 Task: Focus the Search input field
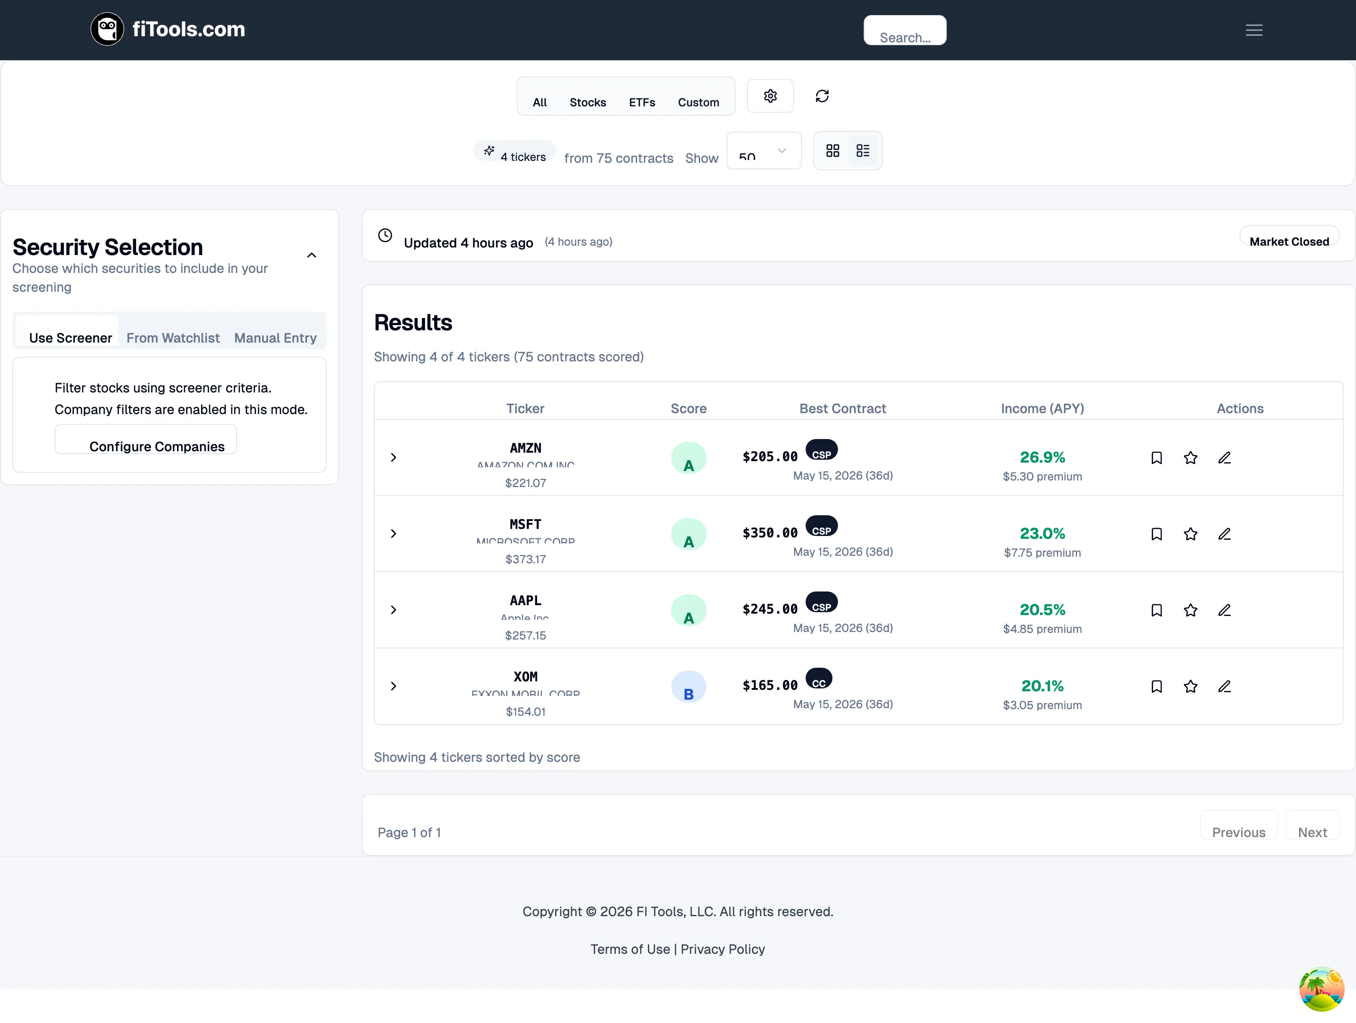pyautogui.click(x=905, y=30)
